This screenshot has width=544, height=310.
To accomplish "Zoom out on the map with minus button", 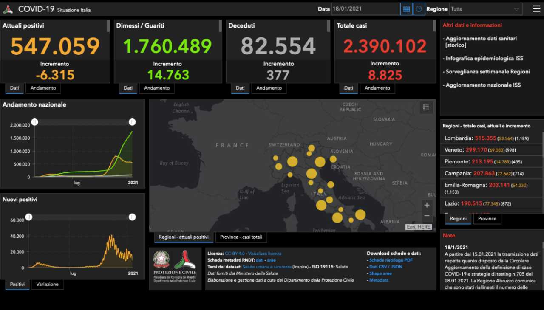I will coord(427,216).
